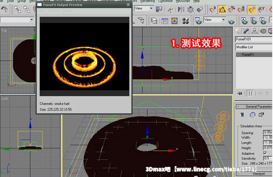The width and height of the screenshot is (273, 177).
Task: Open the Layer Manager icon
Action: click(x=154, y=21)
